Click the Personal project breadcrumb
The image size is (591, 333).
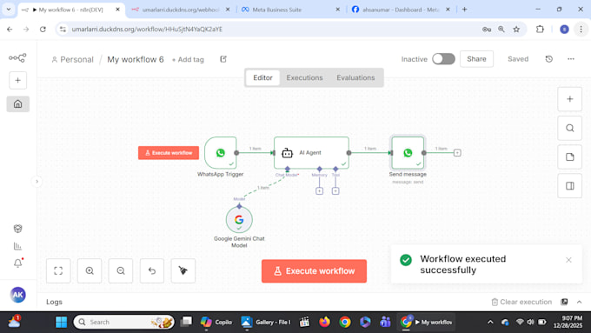click(72, 59)
